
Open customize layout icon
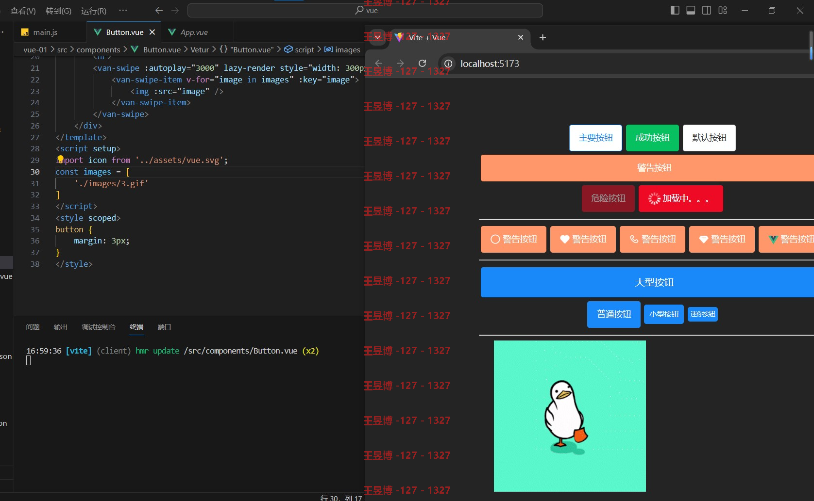[723, 10]
